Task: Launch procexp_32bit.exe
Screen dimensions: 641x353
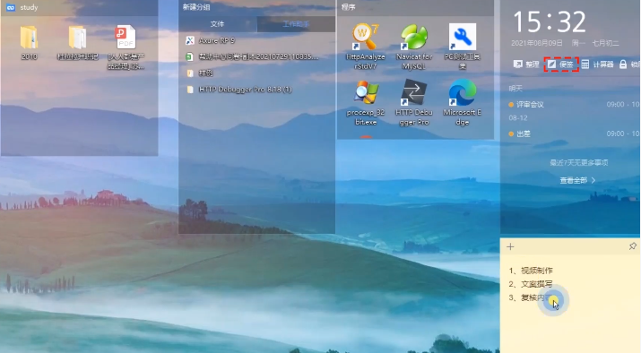Action: [x=366, y=102]
